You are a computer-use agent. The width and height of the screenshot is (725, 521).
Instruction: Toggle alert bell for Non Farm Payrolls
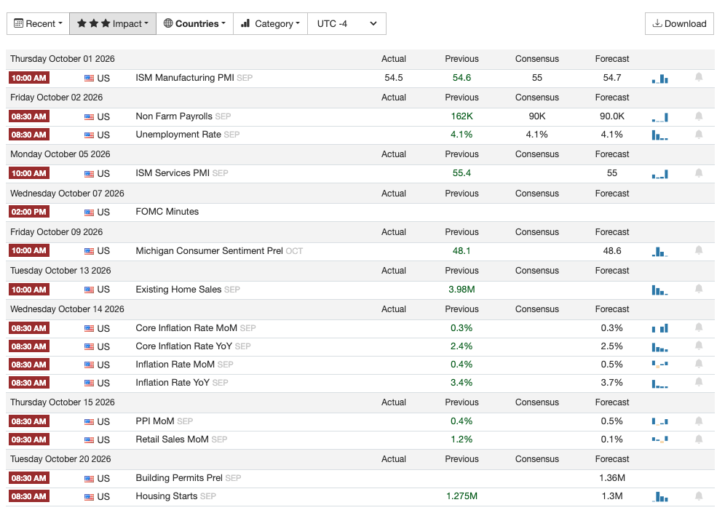coord(699,116)
